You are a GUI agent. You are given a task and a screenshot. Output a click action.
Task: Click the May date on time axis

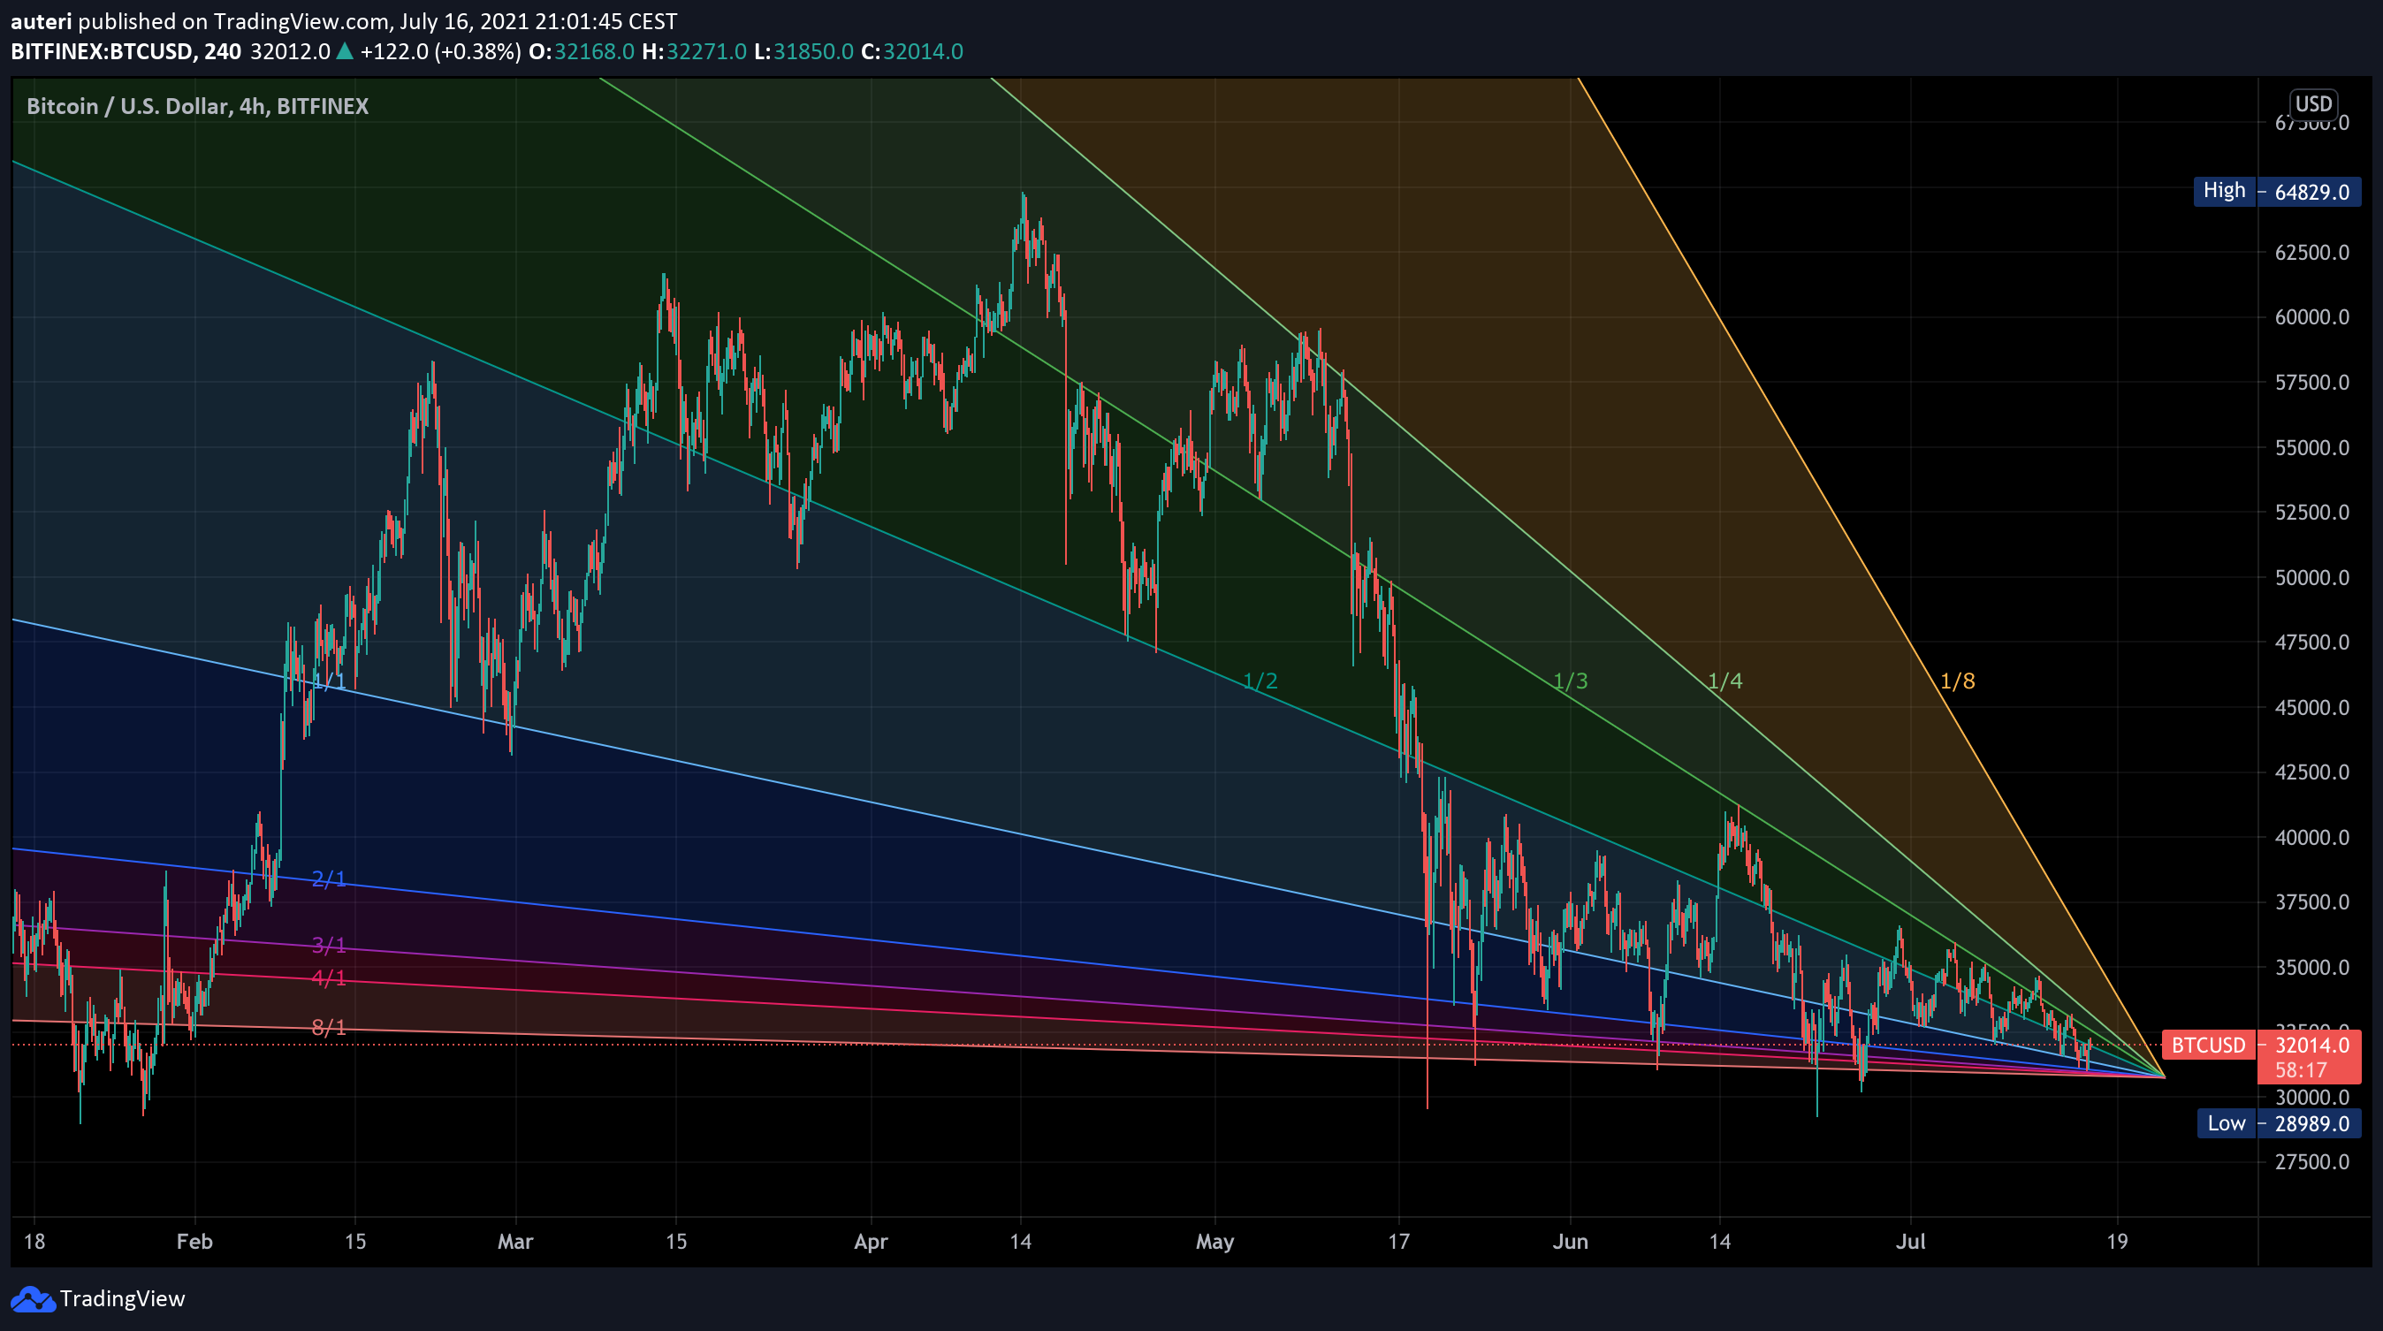tap(1214, 1241)
